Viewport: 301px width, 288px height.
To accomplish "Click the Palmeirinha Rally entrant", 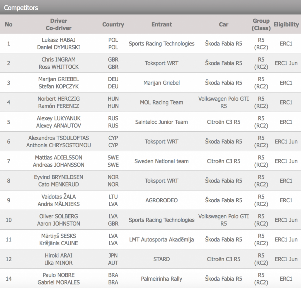I will tap(161, 279).
